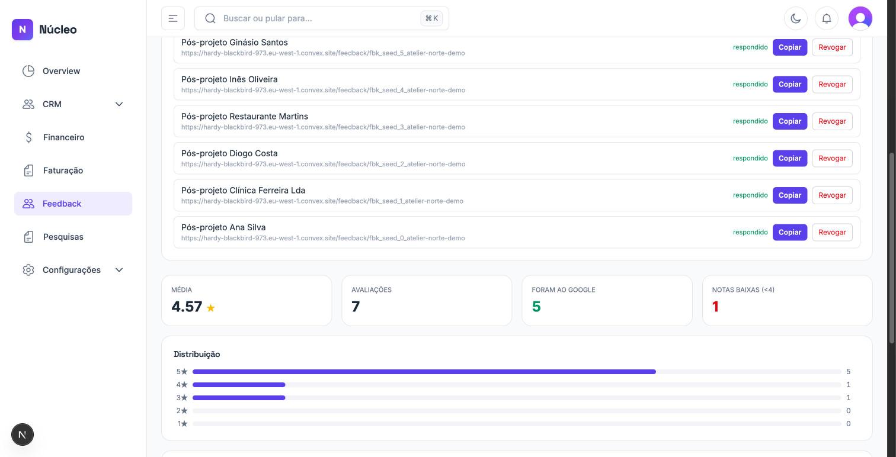Expand the Configurações submenu chevron
This screenshot has width=896, height=457.
click(x=119, y=270)
